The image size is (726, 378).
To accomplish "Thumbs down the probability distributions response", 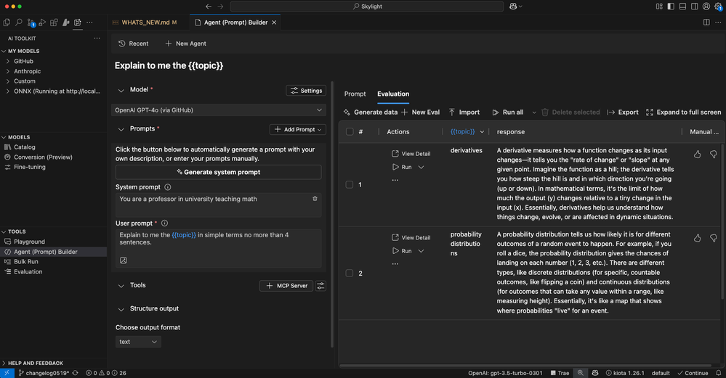I will pos(714,238).
